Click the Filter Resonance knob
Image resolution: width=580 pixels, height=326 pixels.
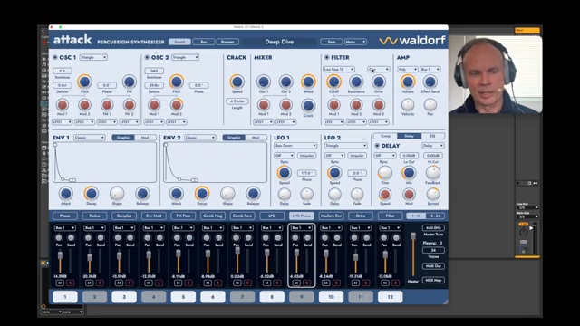pos(356,81)
